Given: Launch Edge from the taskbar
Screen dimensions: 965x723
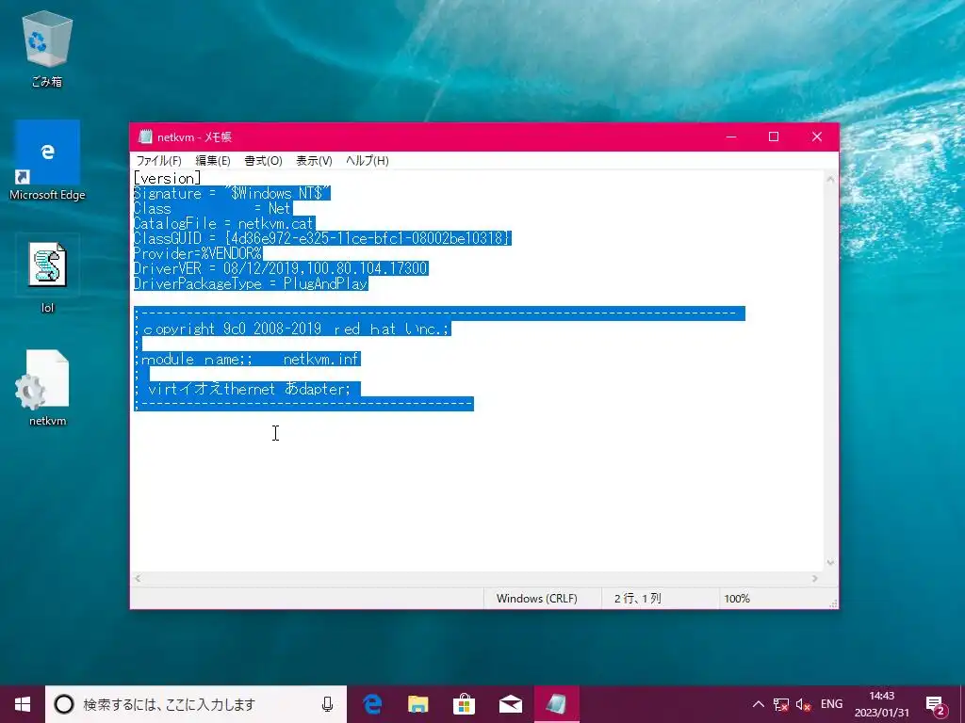Looking at the screenshot, I should point(372,704).
